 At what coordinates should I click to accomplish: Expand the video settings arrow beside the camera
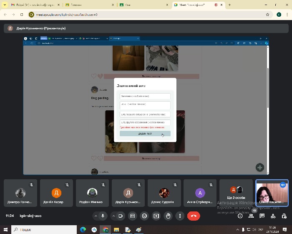pos(113,216)
